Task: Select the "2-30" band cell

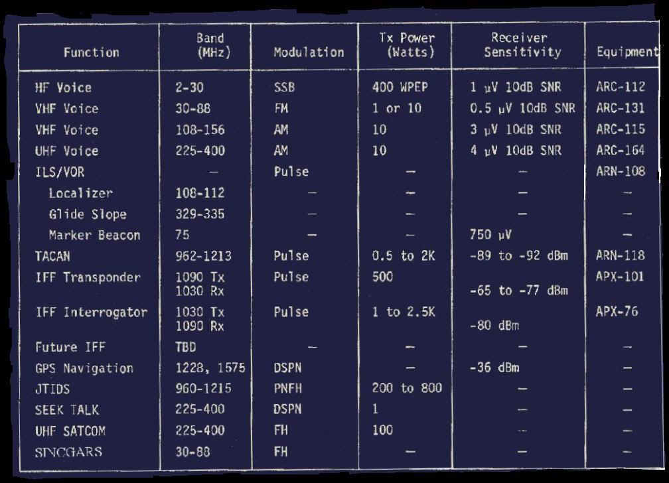Action: (189, 88)
